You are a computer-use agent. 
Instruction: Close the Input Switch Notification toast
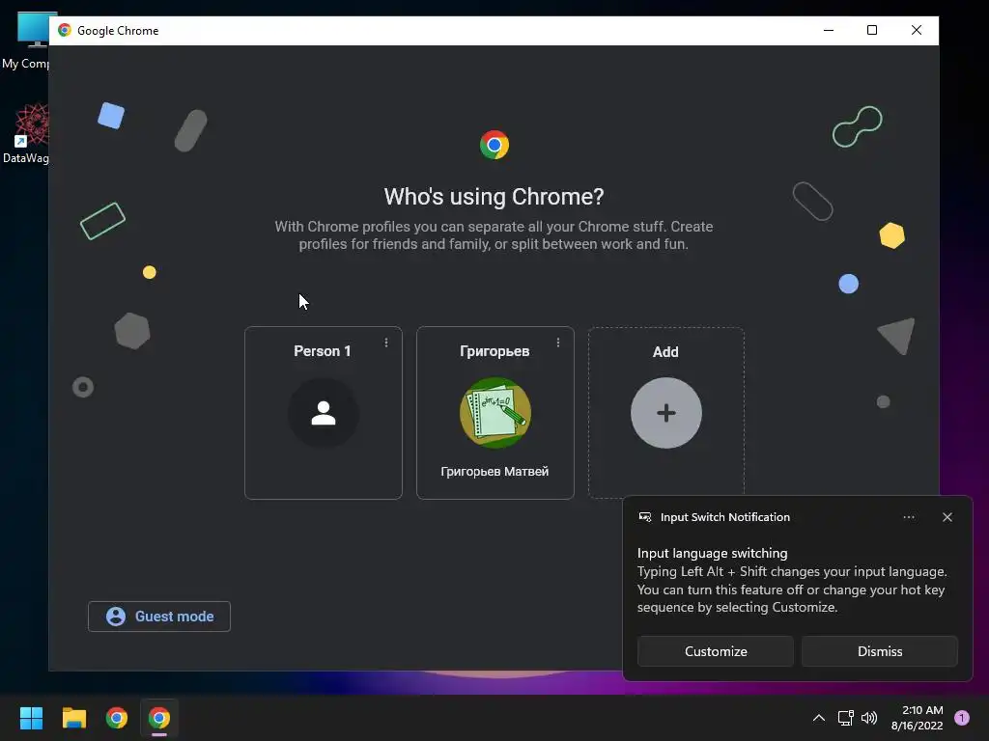pyautogui.click(x=947, y=517)
